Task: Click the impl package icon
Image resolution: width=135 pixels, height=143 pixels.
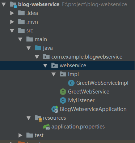Action: point(63,74)
